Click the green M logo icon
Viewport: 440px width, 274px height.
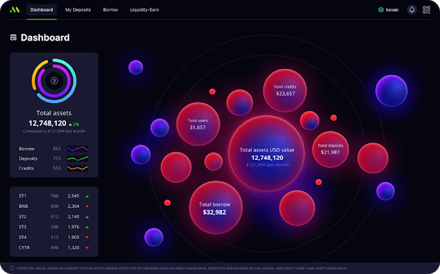(x=14, y=10)
